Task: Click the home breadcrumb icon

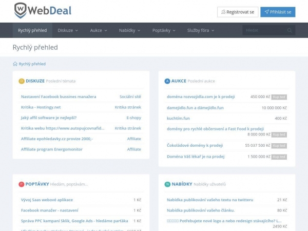Action: 15,64
